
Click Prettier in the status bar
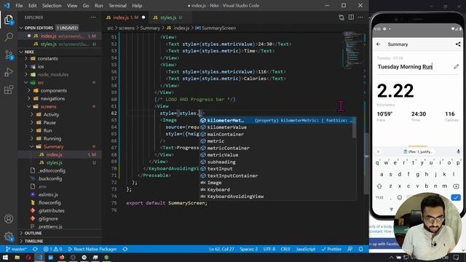tap(331, 249)
